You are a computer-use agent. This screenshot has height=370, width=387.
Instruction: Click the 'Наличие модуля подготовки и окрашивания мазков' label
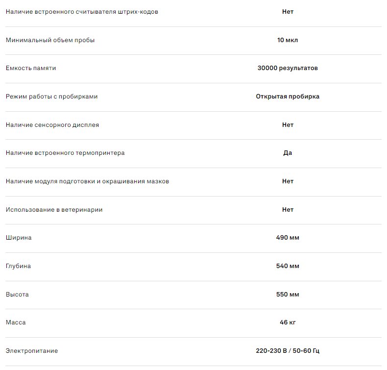coord(88,181)
